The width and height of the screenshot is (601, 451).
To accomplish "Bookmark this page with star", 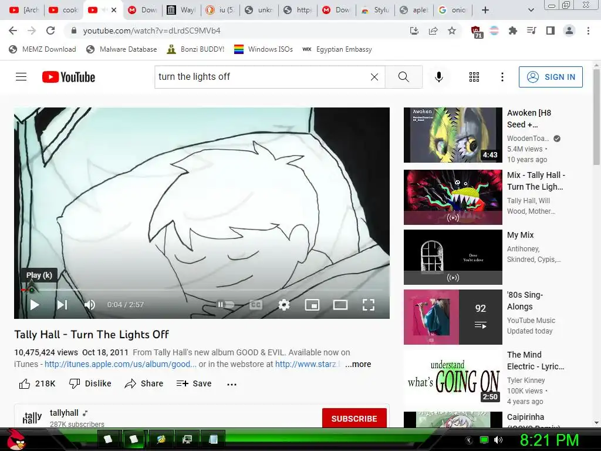I will point(452,31).
